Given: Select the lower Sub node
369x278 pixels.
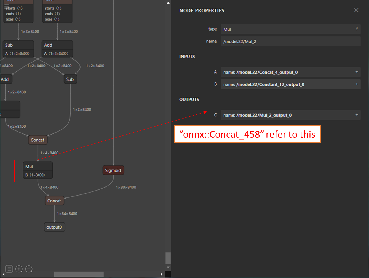Looking at the screenshot, I should point(70,79).
